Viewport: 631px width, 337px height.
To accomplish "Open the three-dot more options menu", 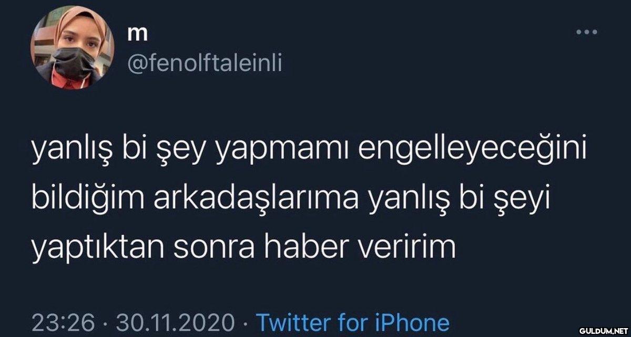I will 586,33.
